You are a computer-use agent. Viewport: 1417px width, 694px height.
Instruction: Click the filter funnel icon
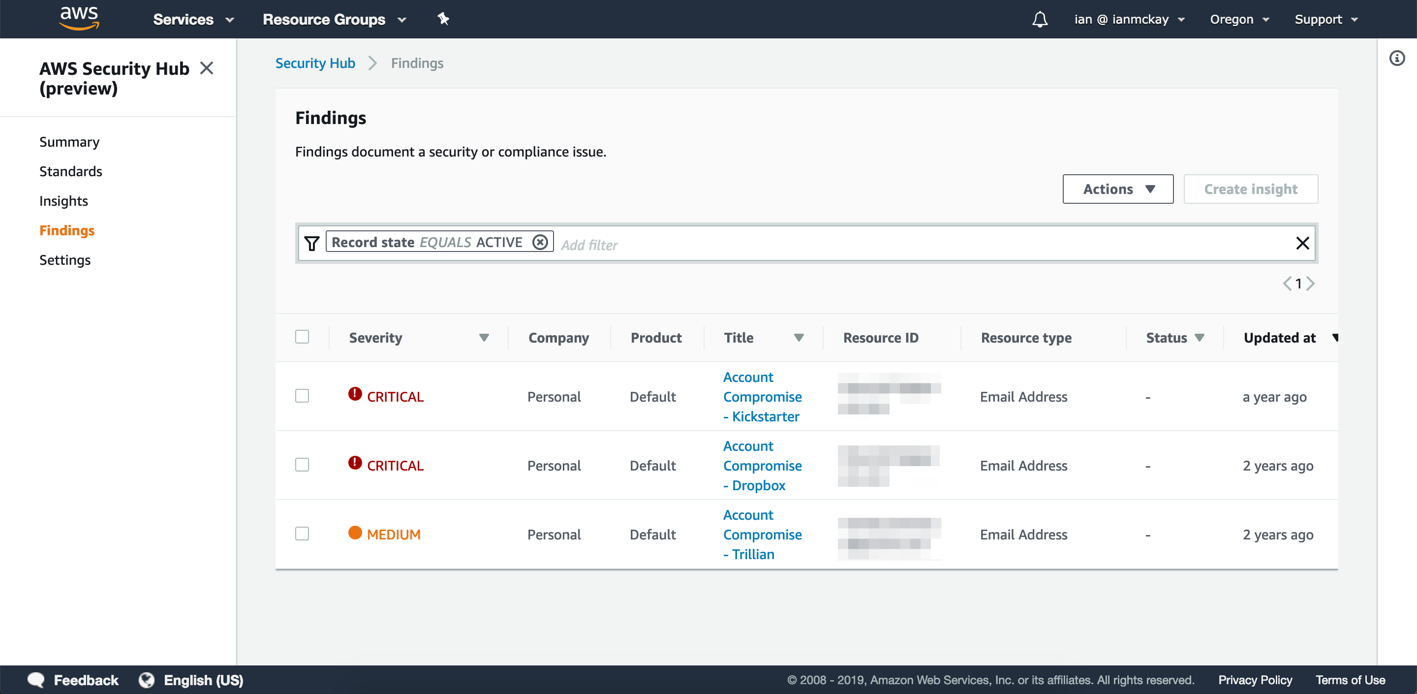tap(312, 243)
